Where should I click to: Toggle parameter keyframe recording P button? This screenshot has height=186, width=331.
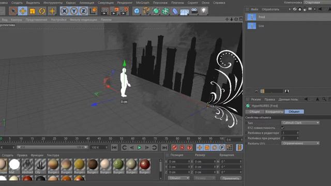[x=222, y=147]
